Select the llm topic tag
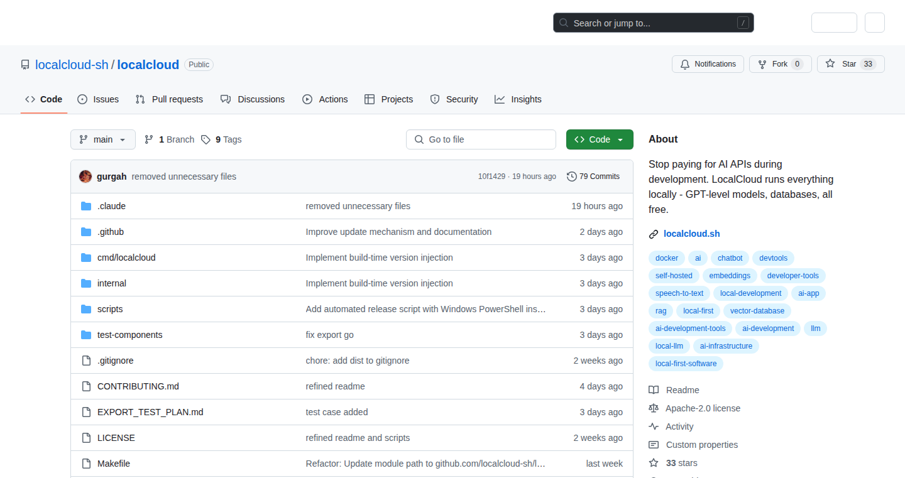 tap(816, 329)
